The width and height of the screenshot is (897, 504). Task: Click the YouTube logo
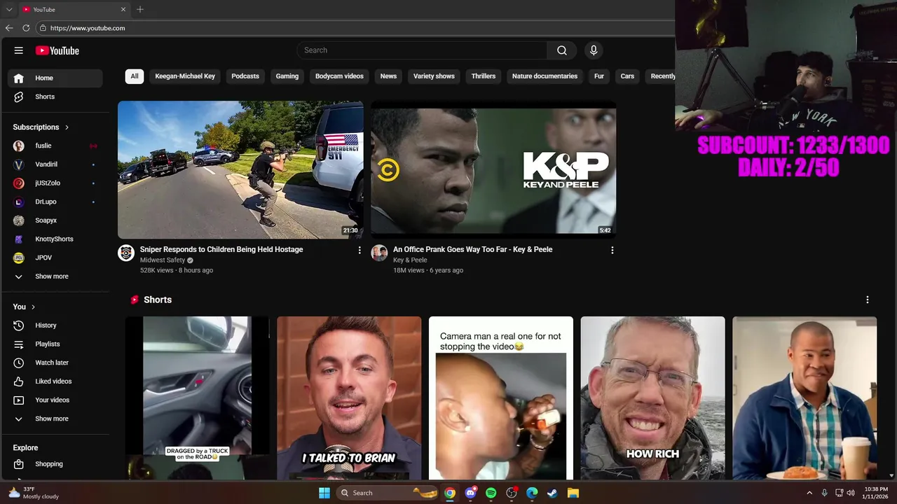[57, 50]
